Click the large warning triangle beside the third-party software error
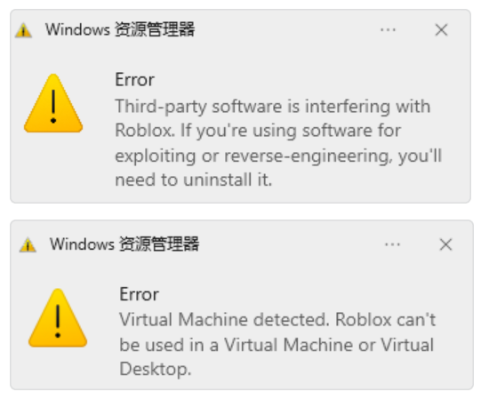The width and height of the screenshot is (481, 400). pos(53,103)
